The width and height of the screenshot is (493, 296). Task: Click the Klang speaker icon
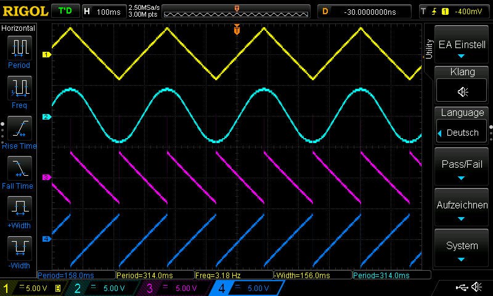click(462, 91)
